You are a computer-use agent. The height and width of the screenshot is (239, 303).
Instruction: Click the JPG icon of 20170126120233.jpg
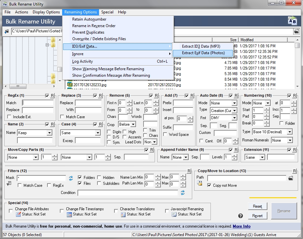70,85
